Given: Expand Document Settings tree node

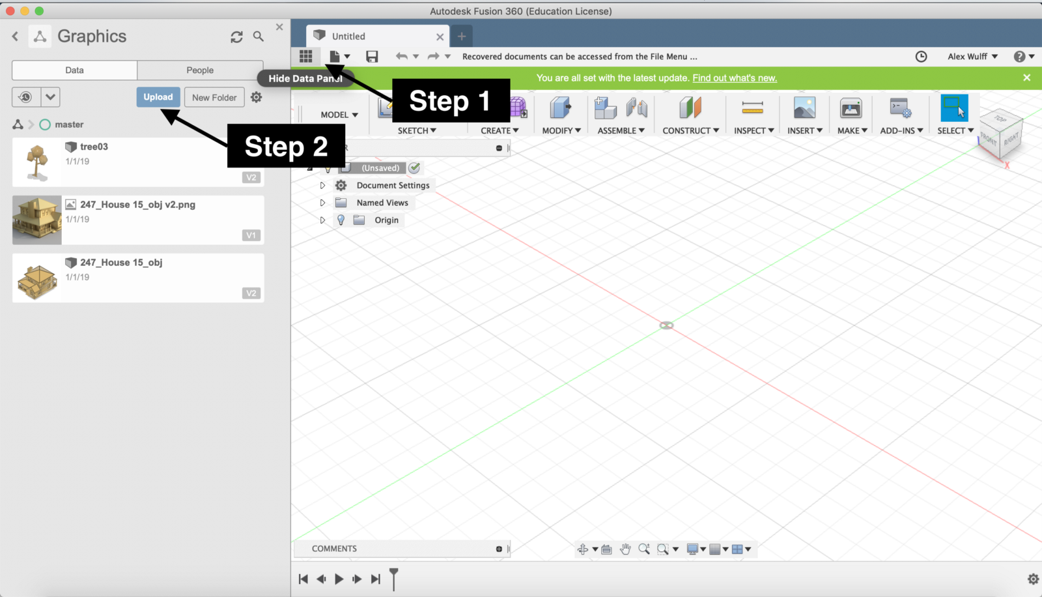Looking at the screenshot, I should [x=322, y=186].
